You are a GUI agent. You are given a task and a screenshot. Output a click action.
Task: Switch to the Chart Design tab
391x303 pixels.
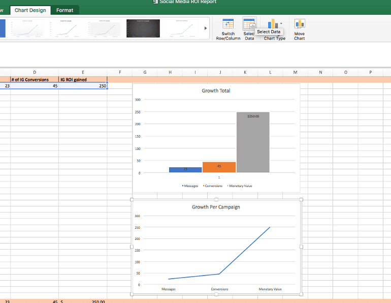coord(30,10)
